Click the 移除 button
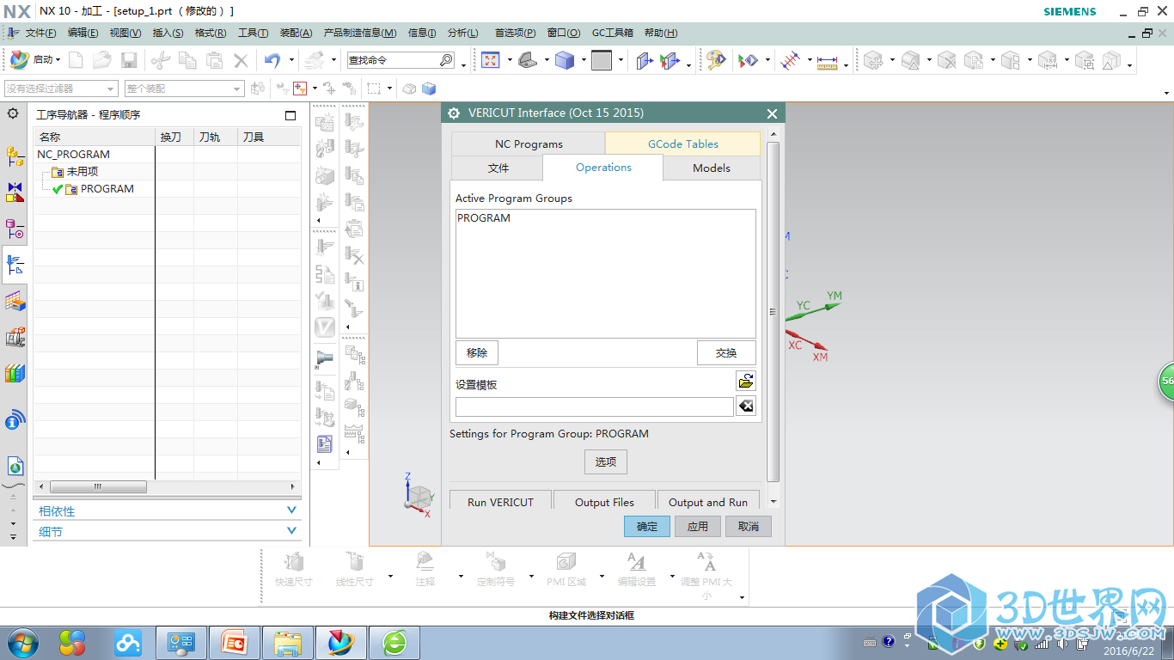Viewport: 1174px width, 660px height. pyautogui.click(x=477, y=352)
